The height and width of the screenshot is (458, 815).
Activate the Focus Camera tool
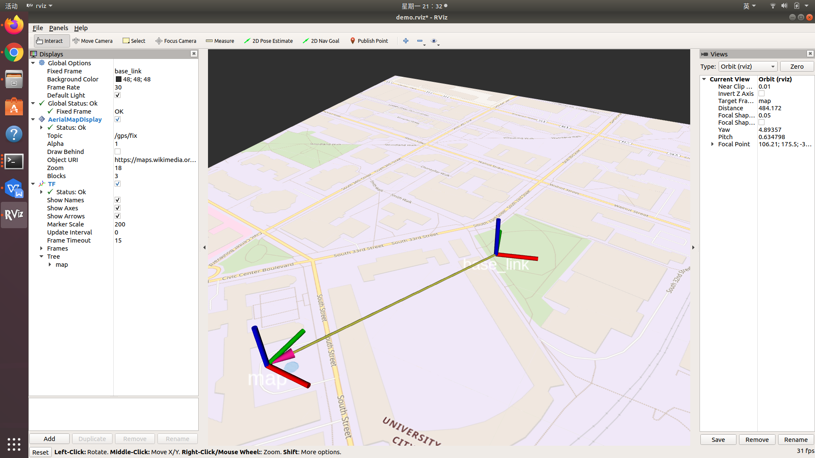pos(176,41)
